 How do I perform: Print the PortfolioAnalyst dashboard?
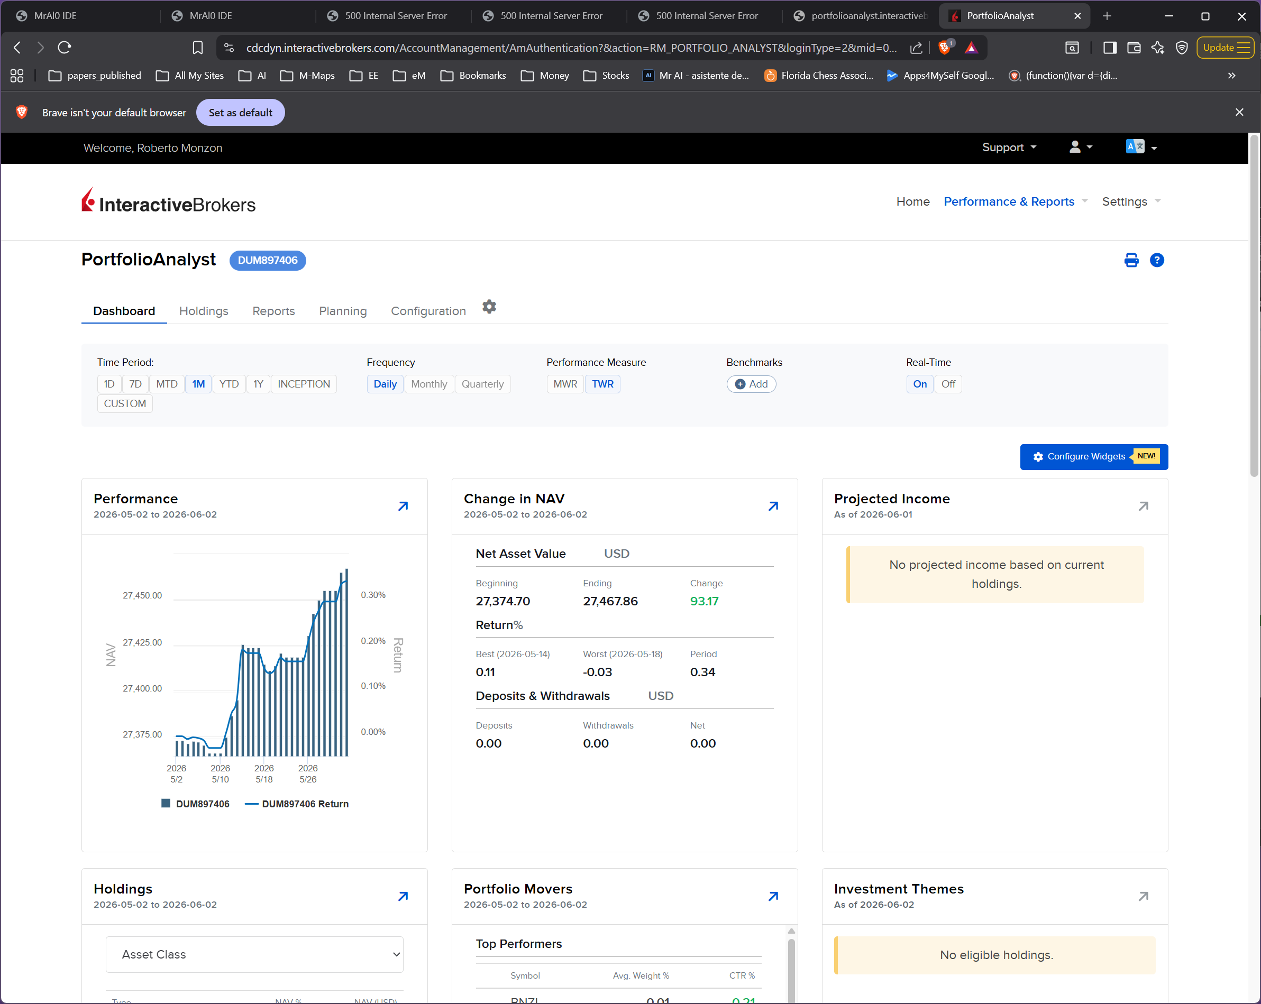point(1131,260)
